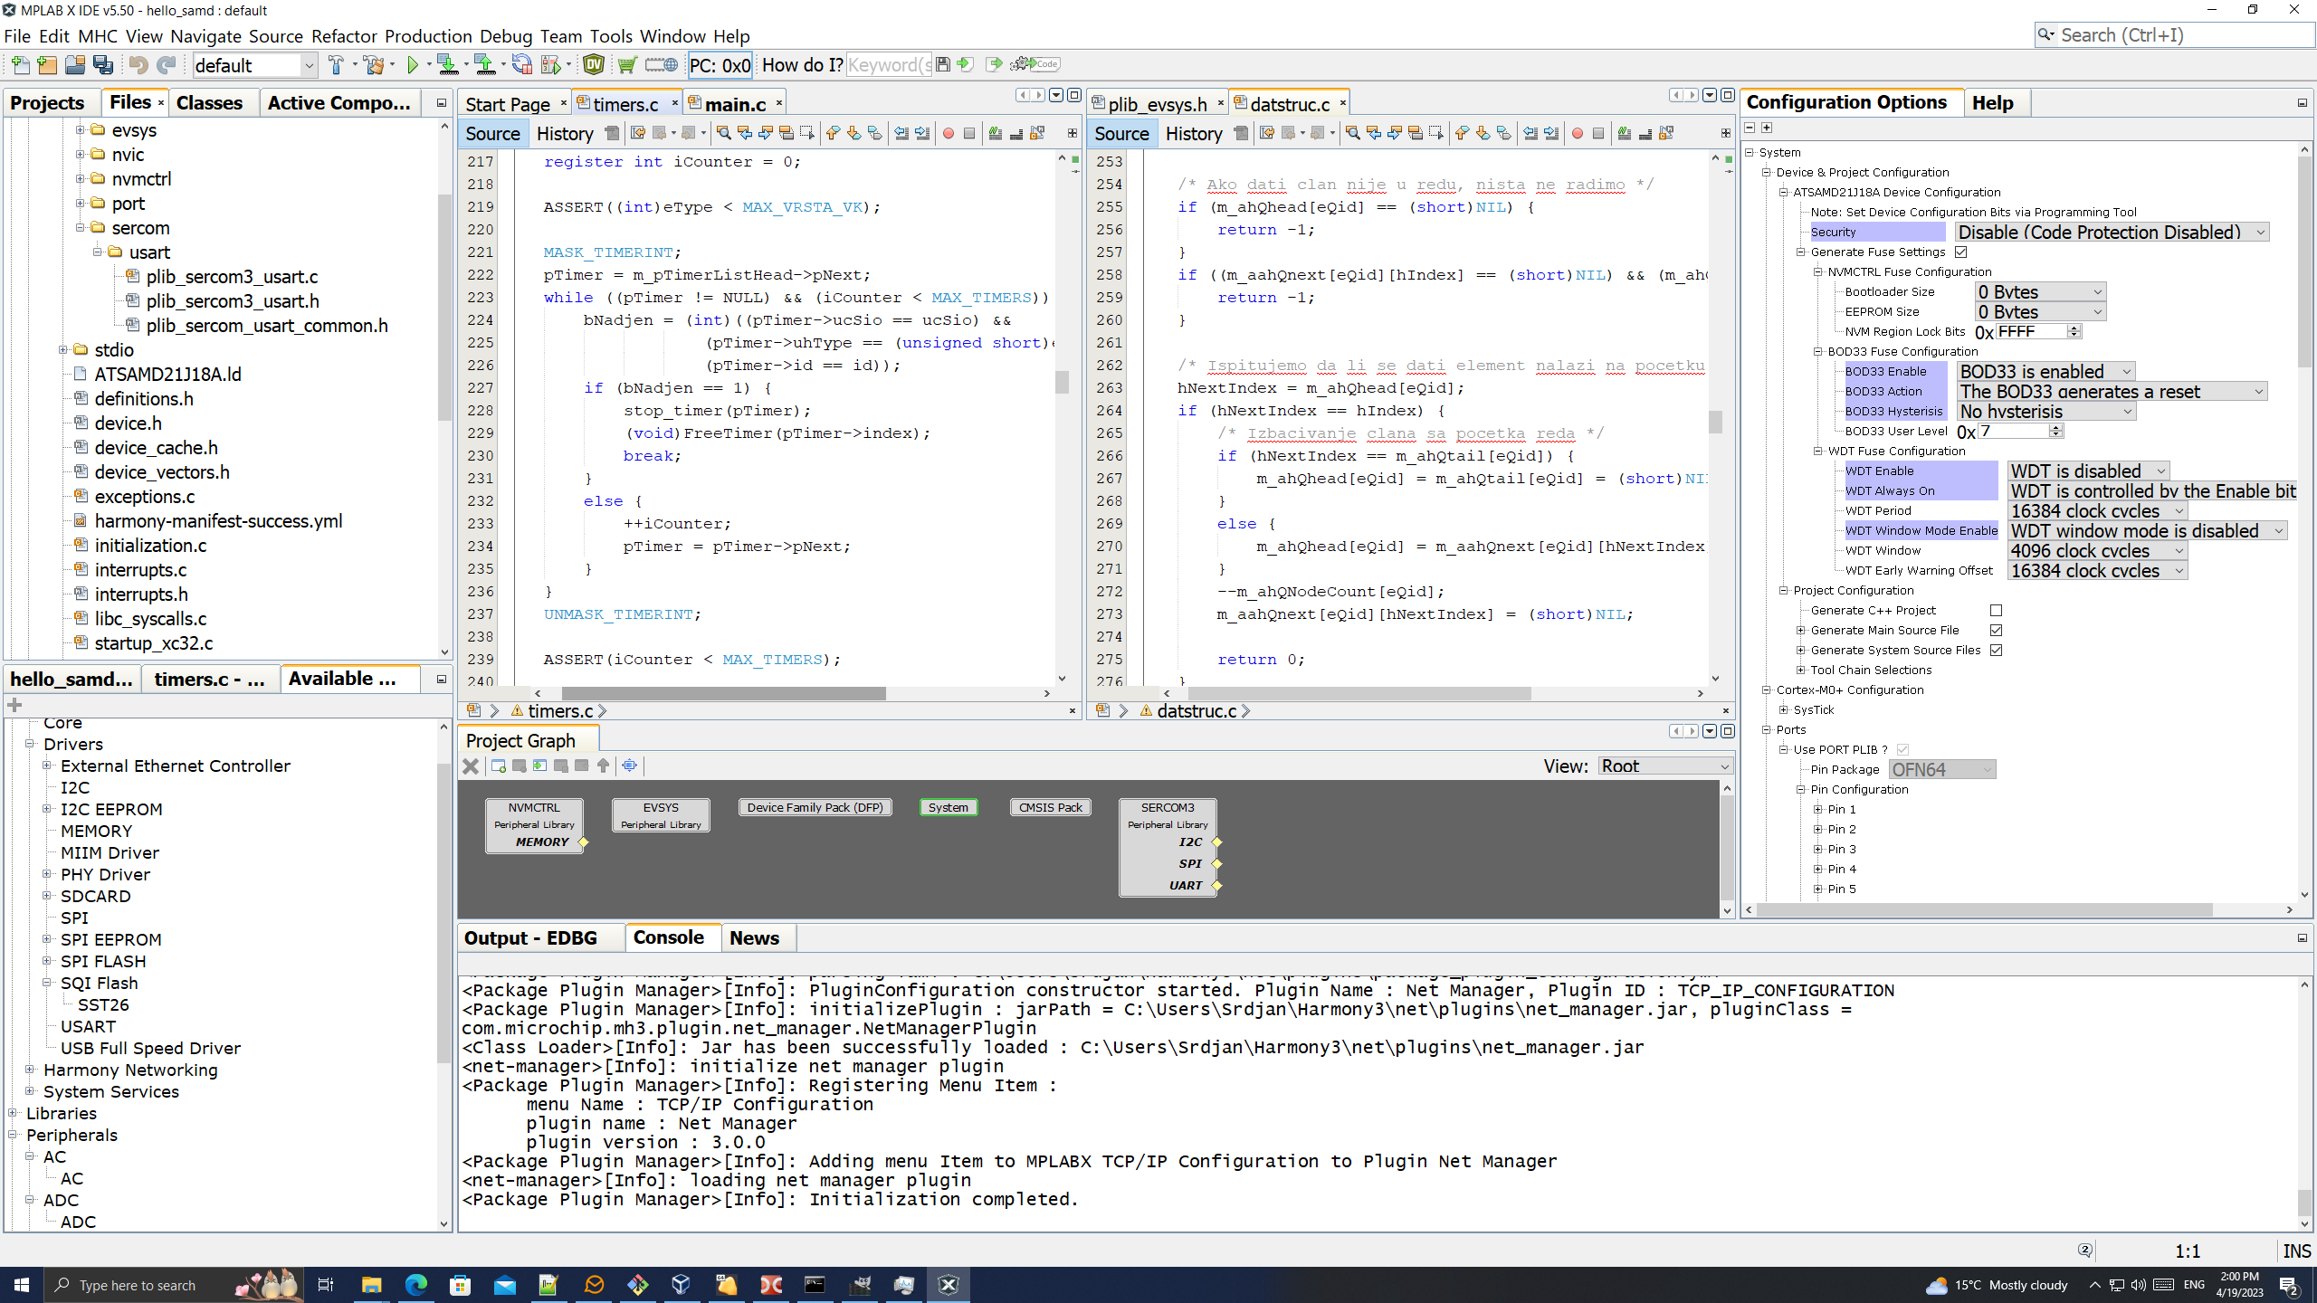
Task: Switch to the main.c editor tab
Action: click(x=734, y=104)
